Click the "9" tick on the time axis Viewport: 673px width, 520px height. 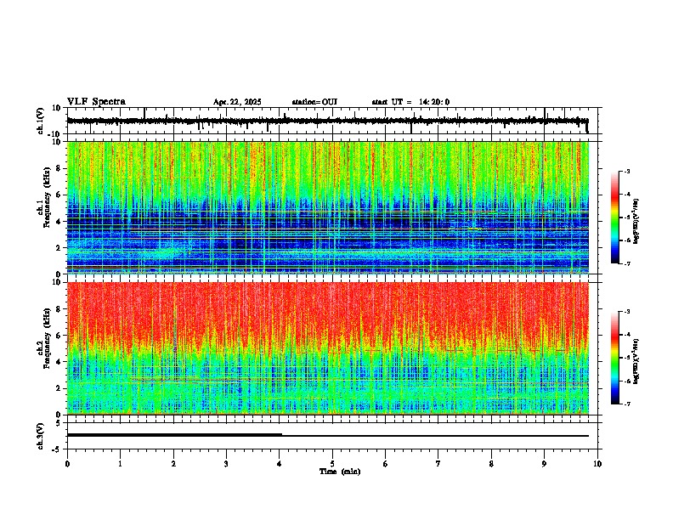544,464
